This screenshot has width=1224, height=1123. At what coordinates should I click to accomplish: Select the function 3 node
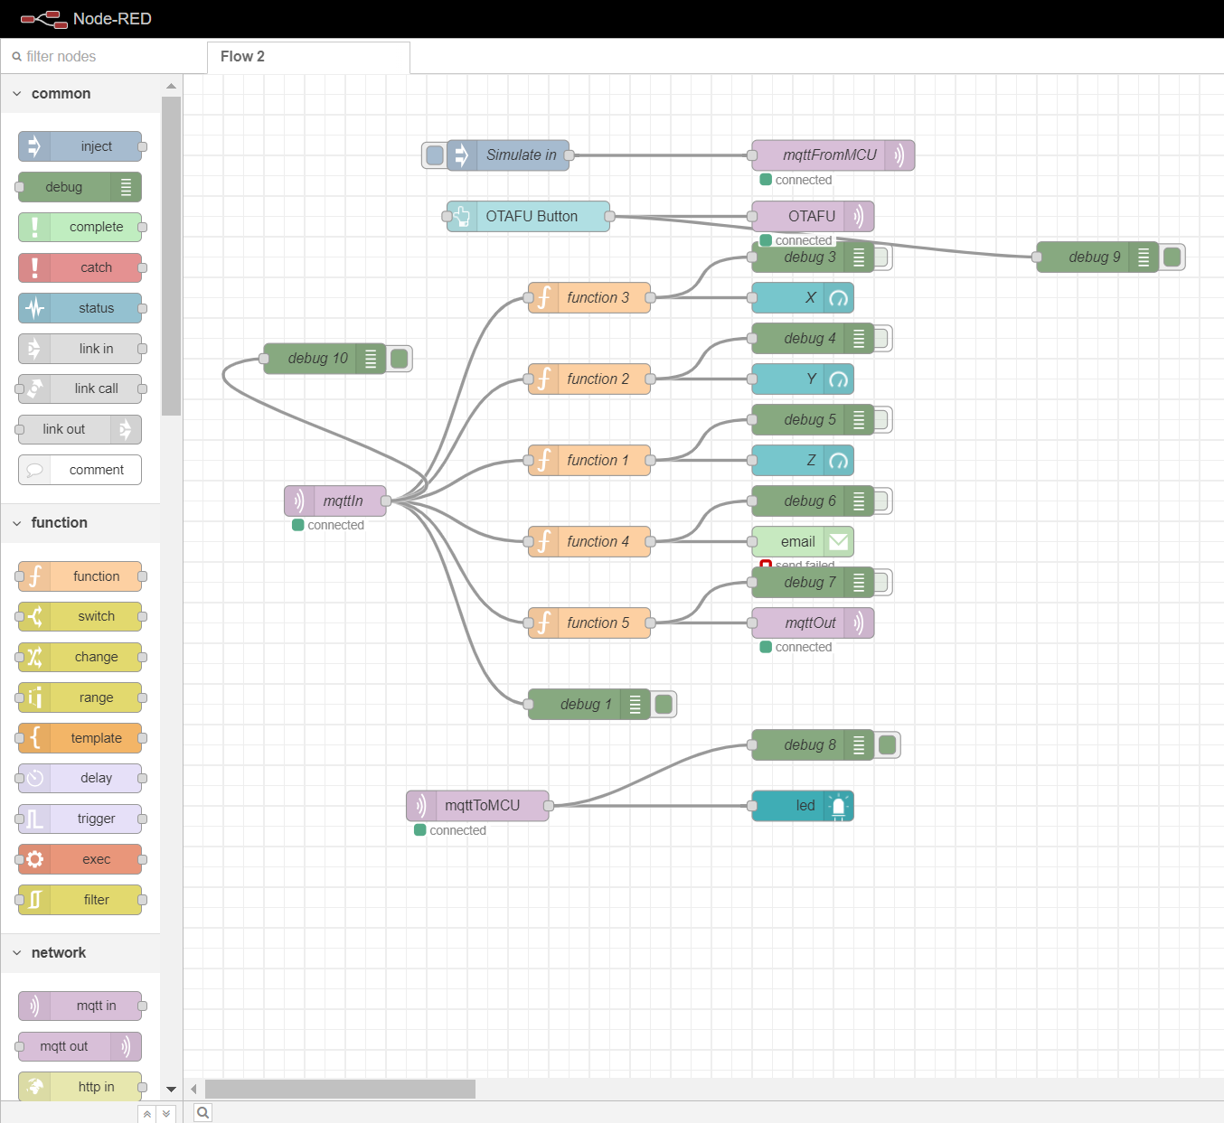pos(589,298)
